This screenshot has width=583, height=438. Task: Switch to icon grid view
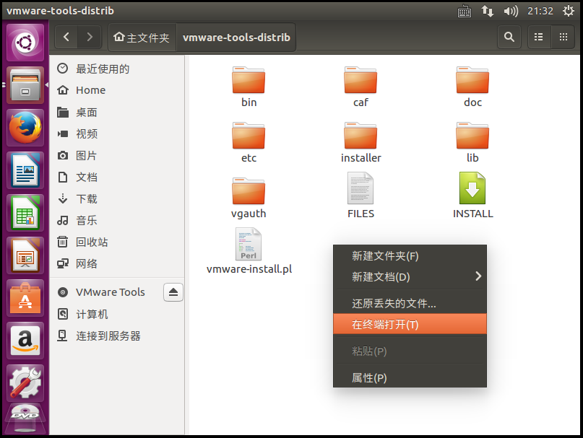pyautogui.click(x=563, y=37)
